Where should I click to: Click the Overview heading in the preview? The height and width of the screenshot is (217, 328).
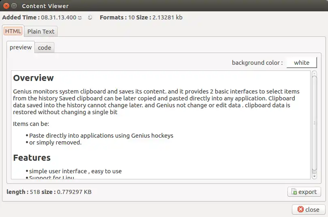click(x=34, y=78)
